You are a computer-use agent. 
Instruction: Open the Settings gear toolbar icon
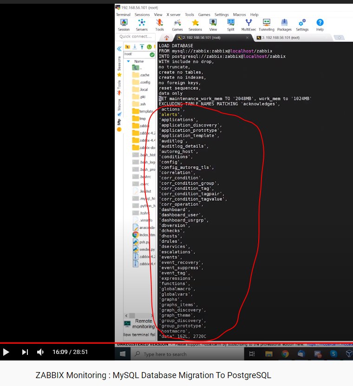302,25
